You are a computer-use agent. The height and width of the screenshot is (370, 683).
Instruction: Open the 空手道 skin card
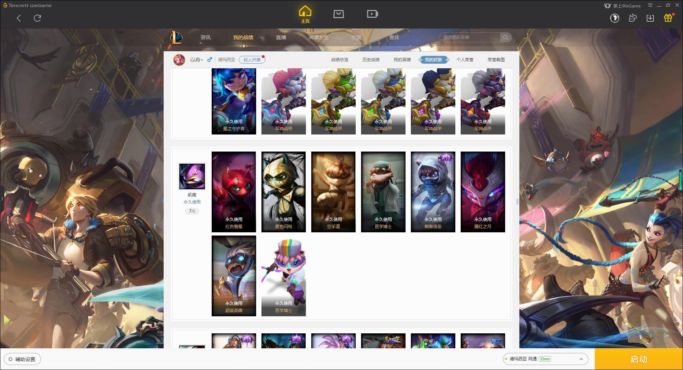click(333, 192)
